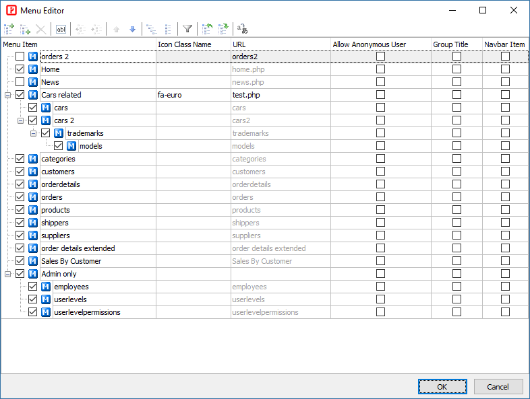Click the M icon beside shippers

(33, 223)
